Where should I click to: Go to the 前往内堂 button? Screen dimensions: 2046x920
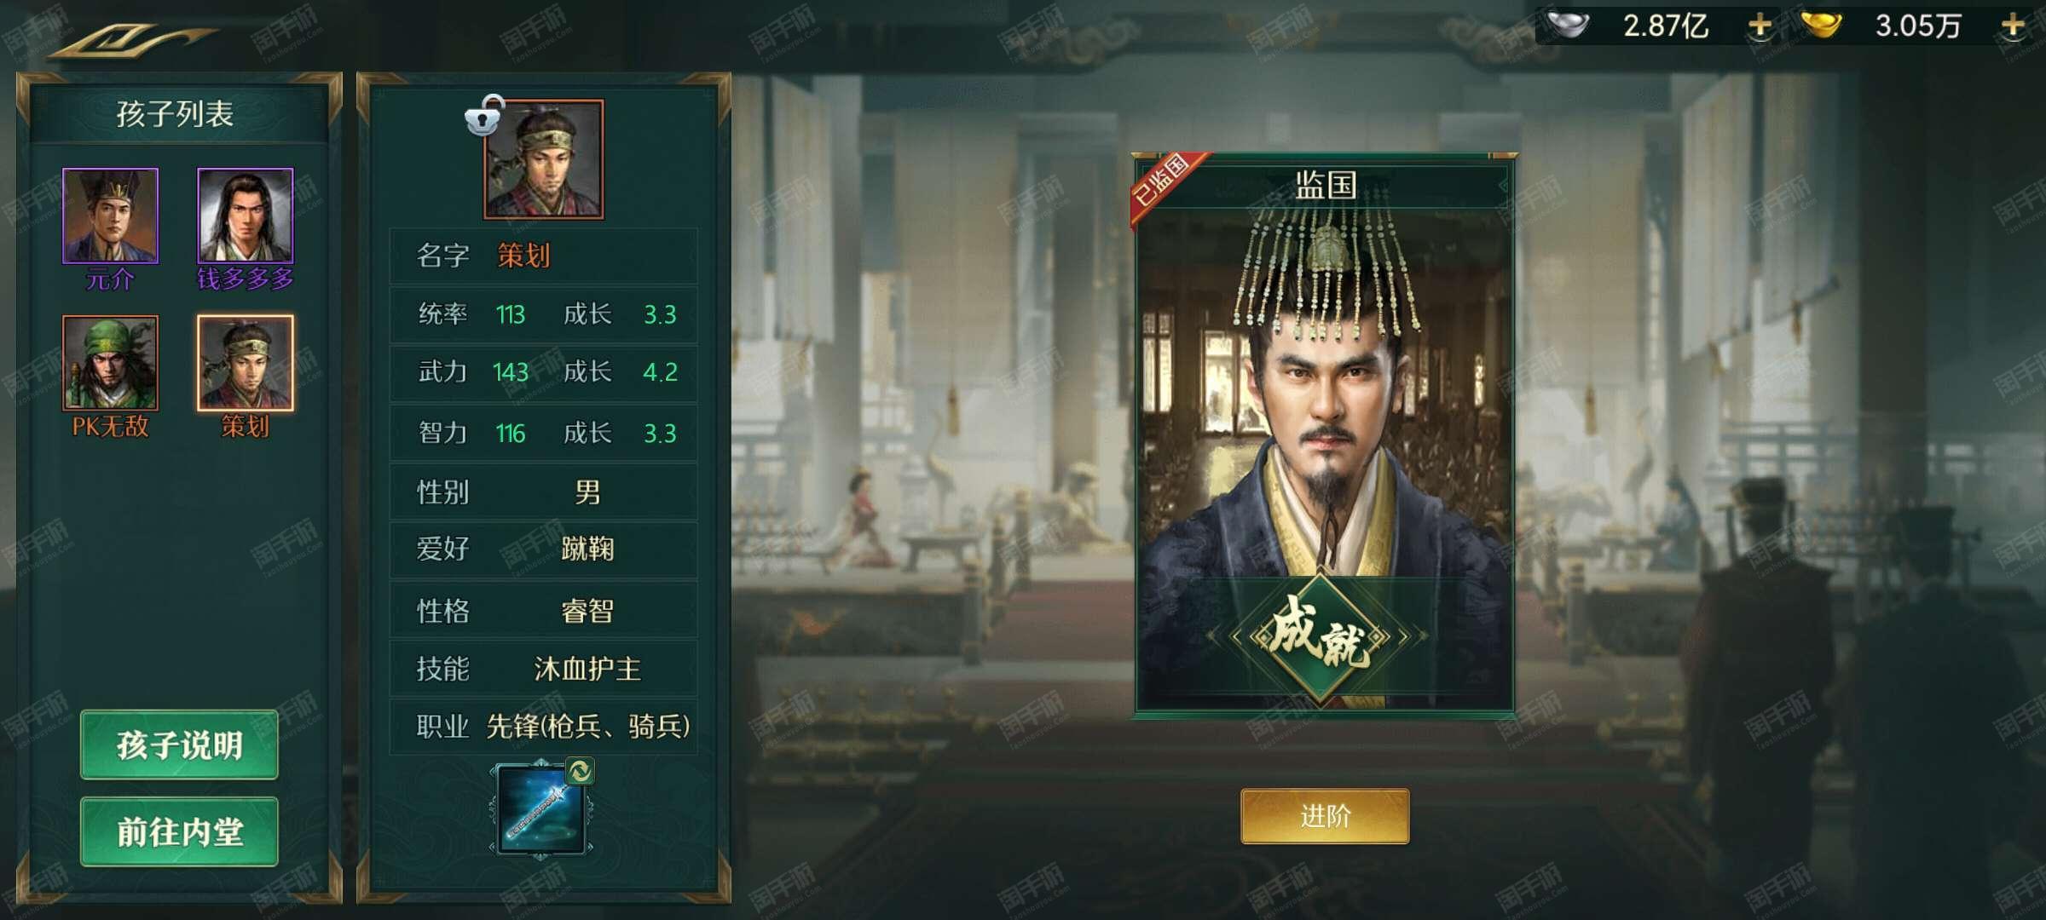coord(179,831)
